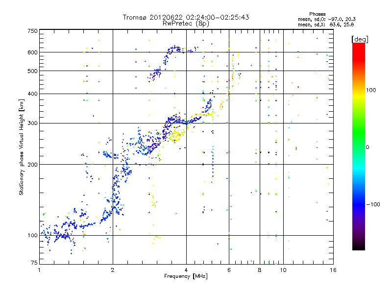This screenshot has width=392, height=294.
Task: Click the x-axis '1' tick label
Action: point(39,270)
